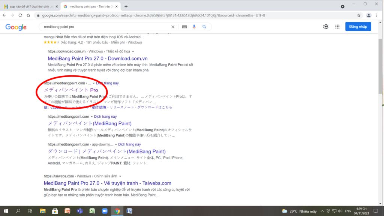Screen dimensions: 384x216
Task: Translate the メディバンペイント Pro result page
Action: coord(107,83)
